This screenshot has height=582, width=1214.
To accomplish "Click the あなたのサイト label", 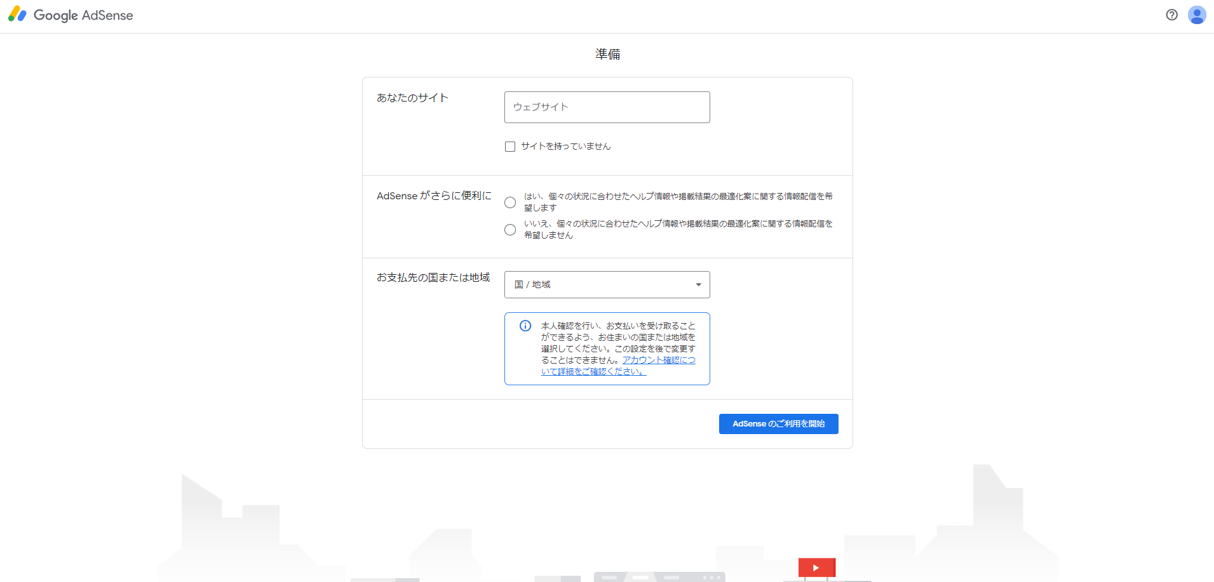I will [x=413, y=98].
